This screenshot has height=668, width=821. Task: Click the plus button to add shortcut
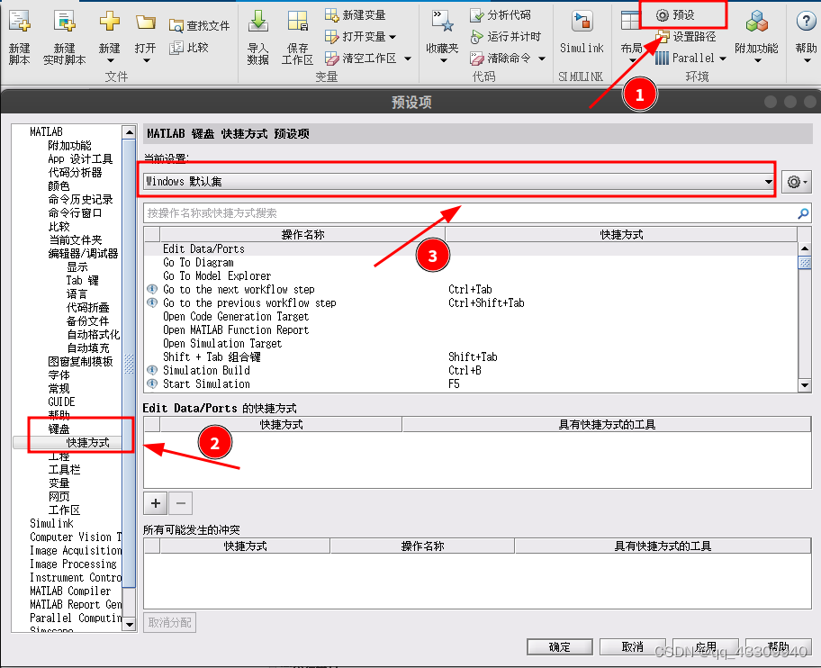[155, 504]
